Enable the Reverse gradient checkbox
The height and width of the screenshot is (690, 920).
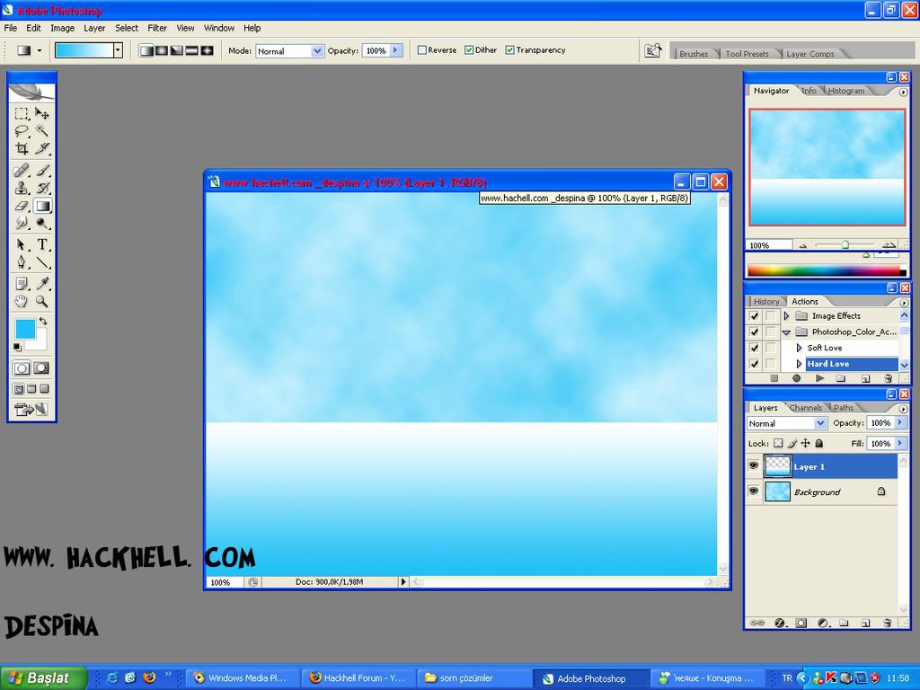tap(422, 50)
